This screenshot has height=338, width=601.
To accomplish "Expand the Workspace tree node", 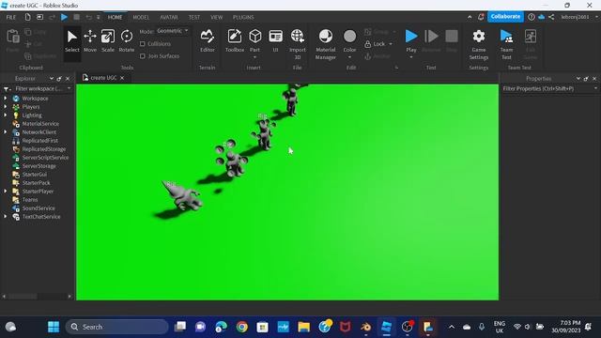I will pos(6,99).
